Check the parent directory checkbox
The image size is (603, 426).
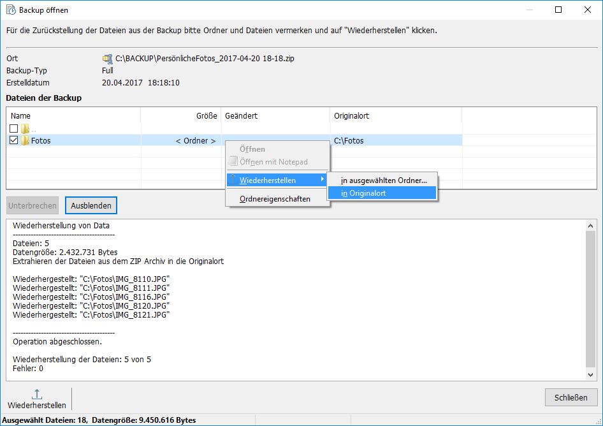[14, 129]
